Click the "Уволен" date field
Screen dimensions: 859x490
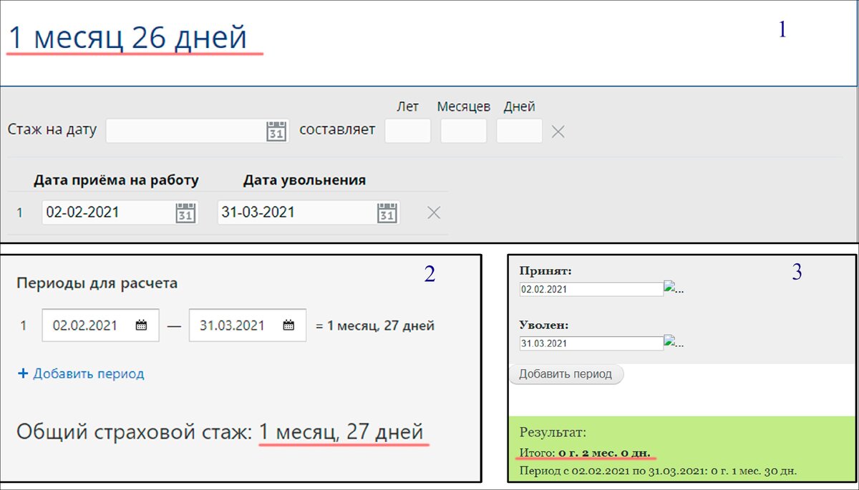tap(587, 342)
